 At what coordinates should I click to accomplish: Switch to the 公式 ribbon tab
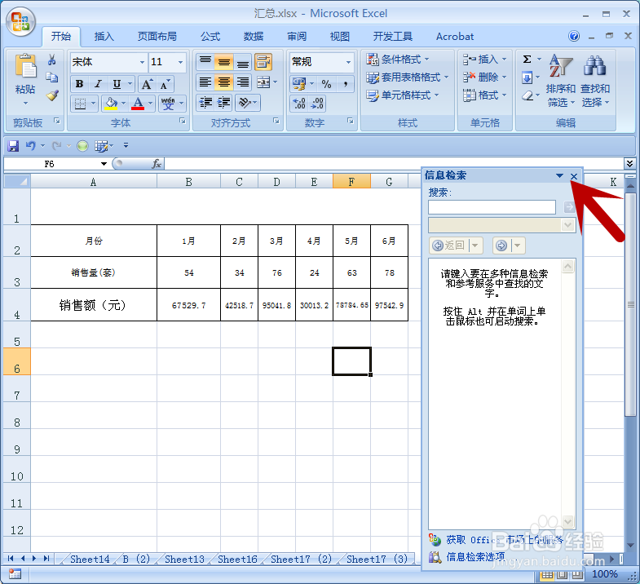point(210,37)
